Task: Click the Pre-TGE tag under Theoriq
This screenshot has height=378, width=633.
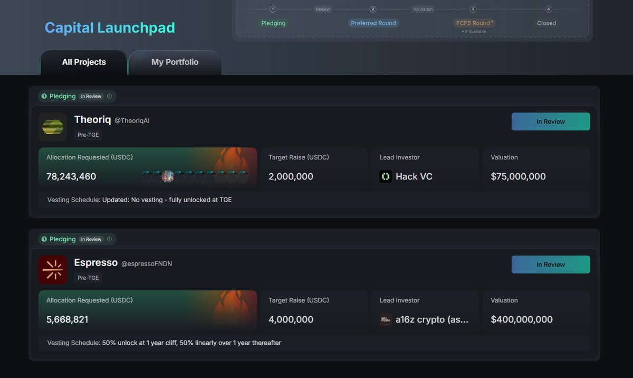Action: click(88, 135)
